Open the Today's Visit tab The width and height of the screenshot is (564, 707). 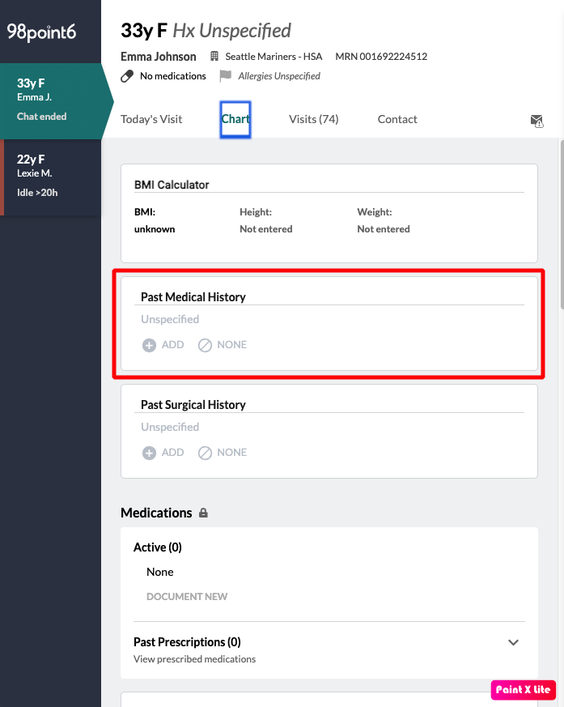(x=151, y=119)
